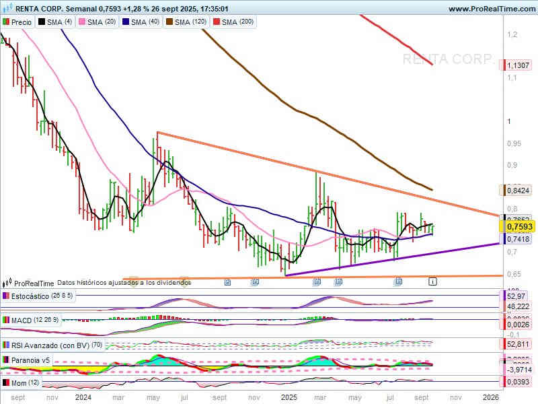Click the 0,0026 MACD value label
The image size is (538, 404).
518,325
